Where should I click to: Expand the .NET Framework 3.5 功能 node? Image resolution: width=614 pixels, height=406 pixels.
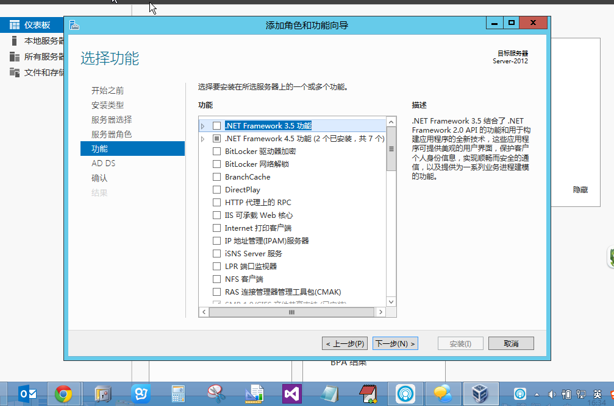click(x=202, y=126)
